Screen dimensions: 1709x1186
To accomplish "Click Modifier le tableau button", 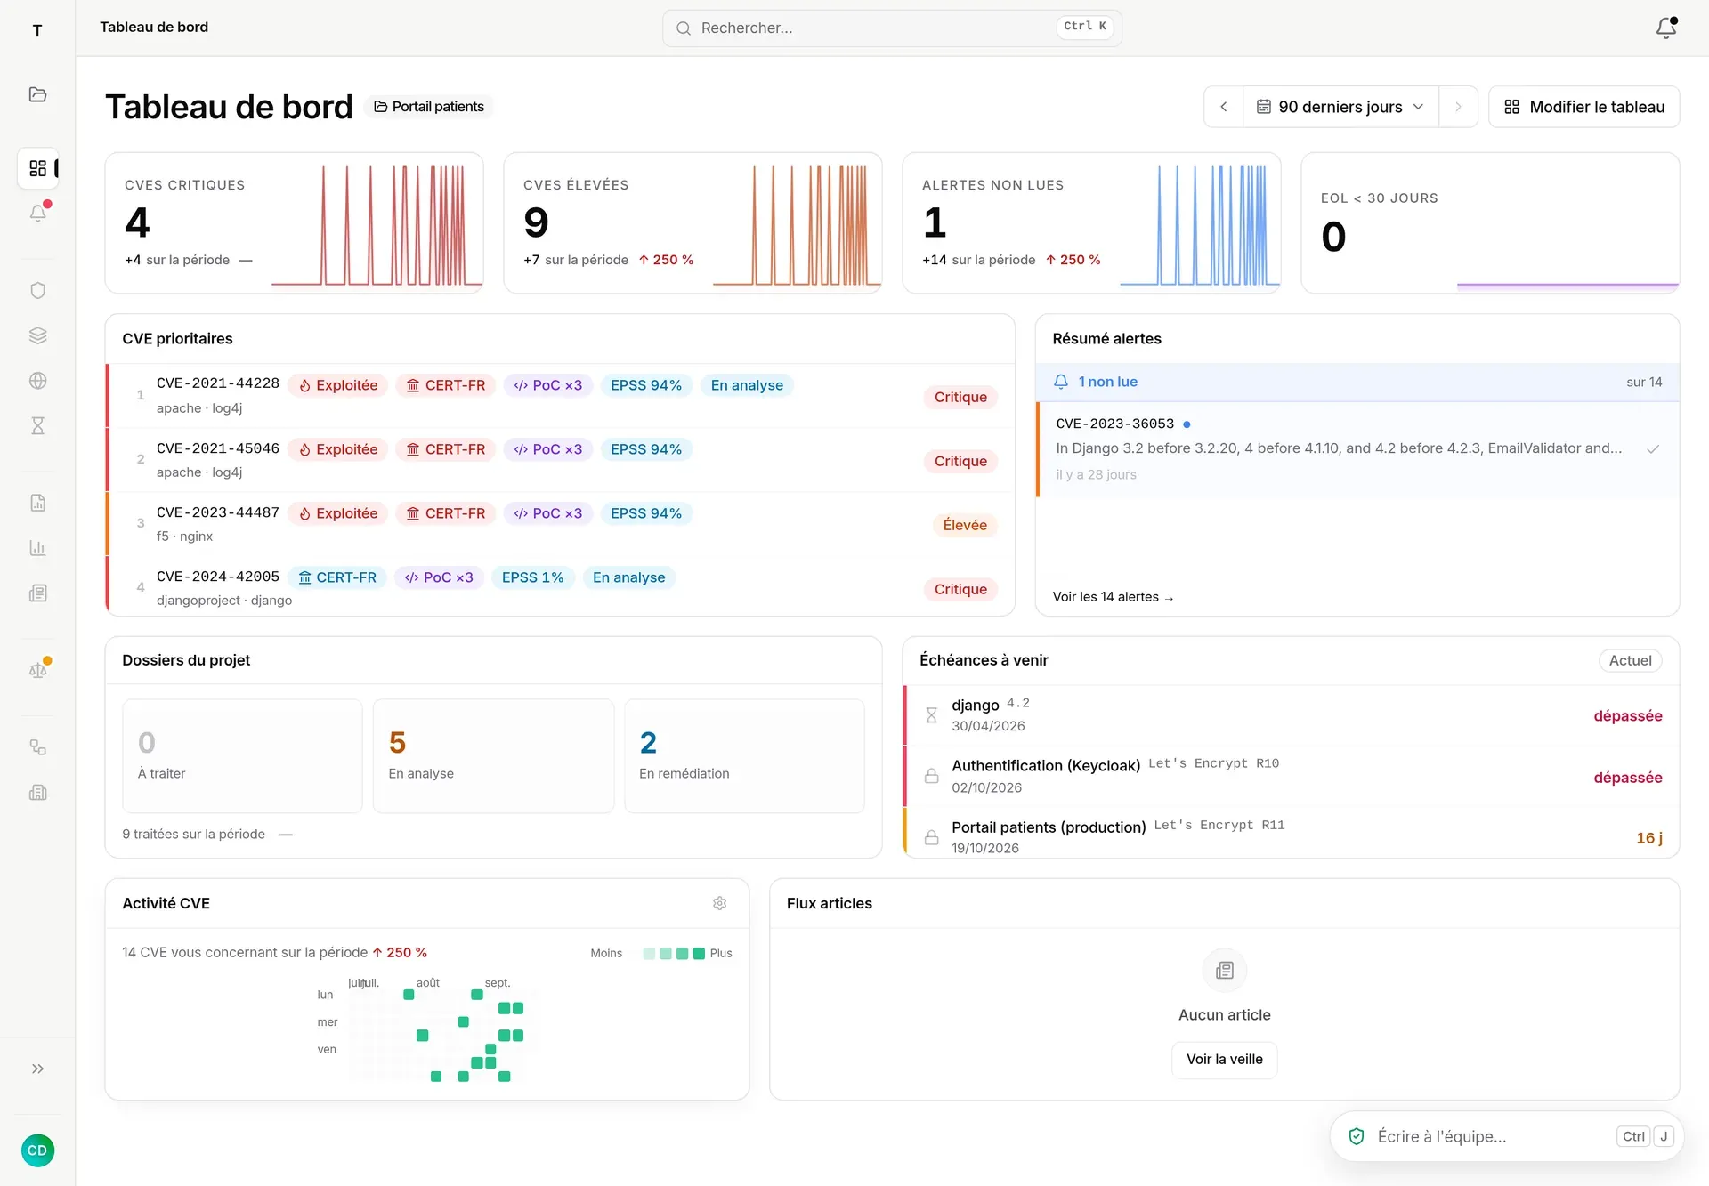I will 1584,107.
